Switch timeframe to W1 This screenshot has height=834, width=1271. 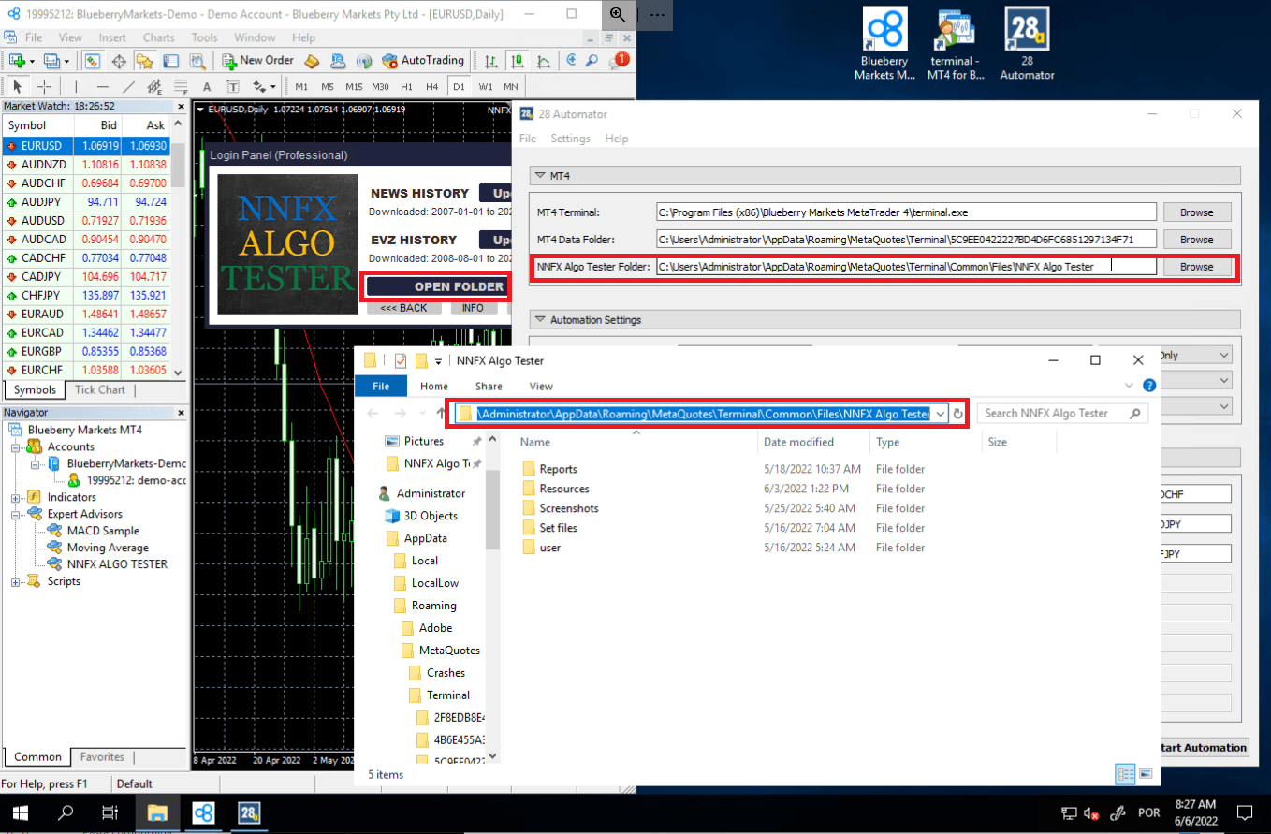(485, 87)
